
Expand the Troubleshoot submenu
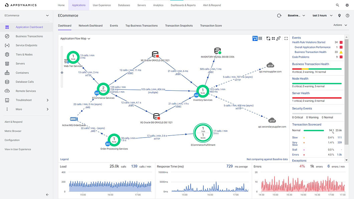pos(47,100)
